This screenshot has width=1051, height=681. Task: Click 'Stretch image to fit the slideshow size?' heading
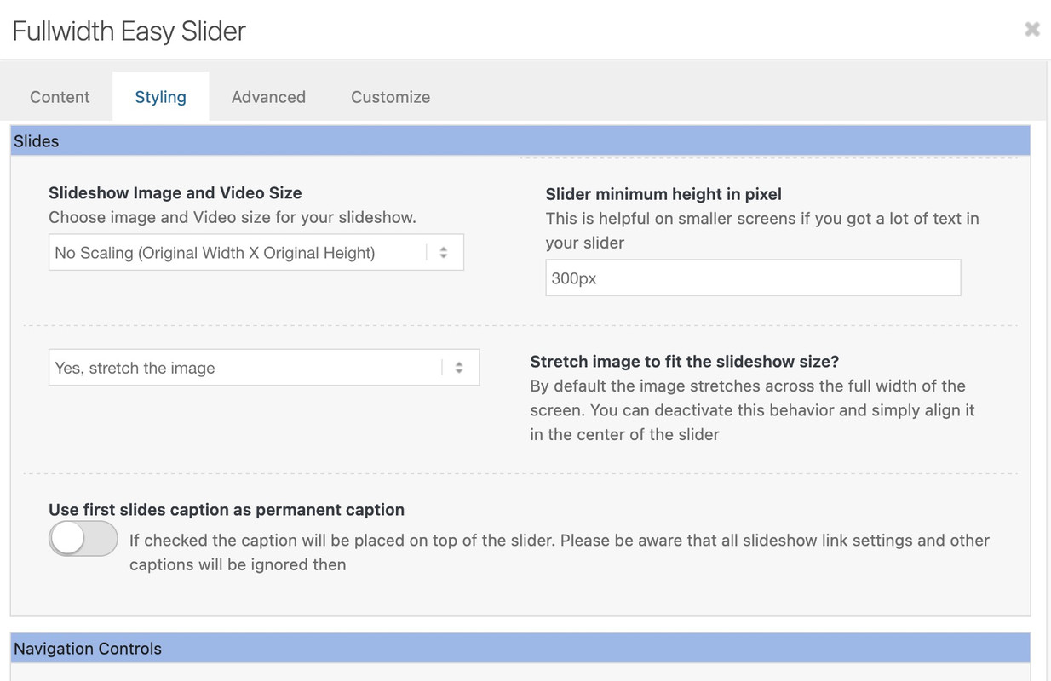(x=685, y=362)
